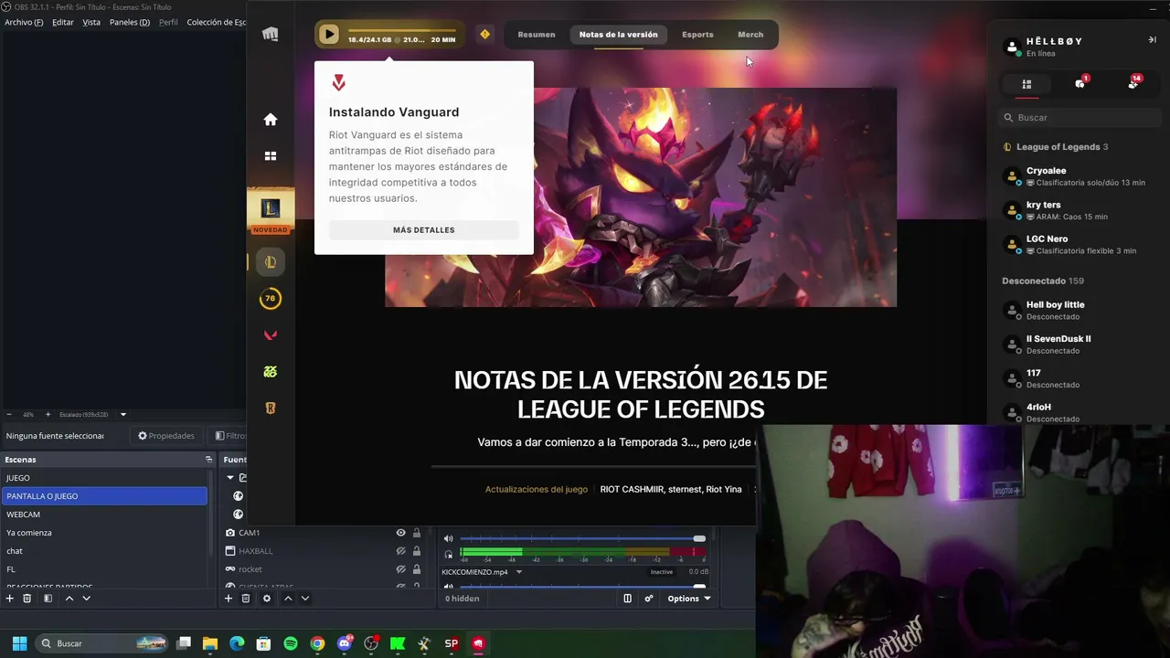The height and width of the screenshot is (658, 1170).
Task: Switch to the friends list tab
Action: point(1026,84)
